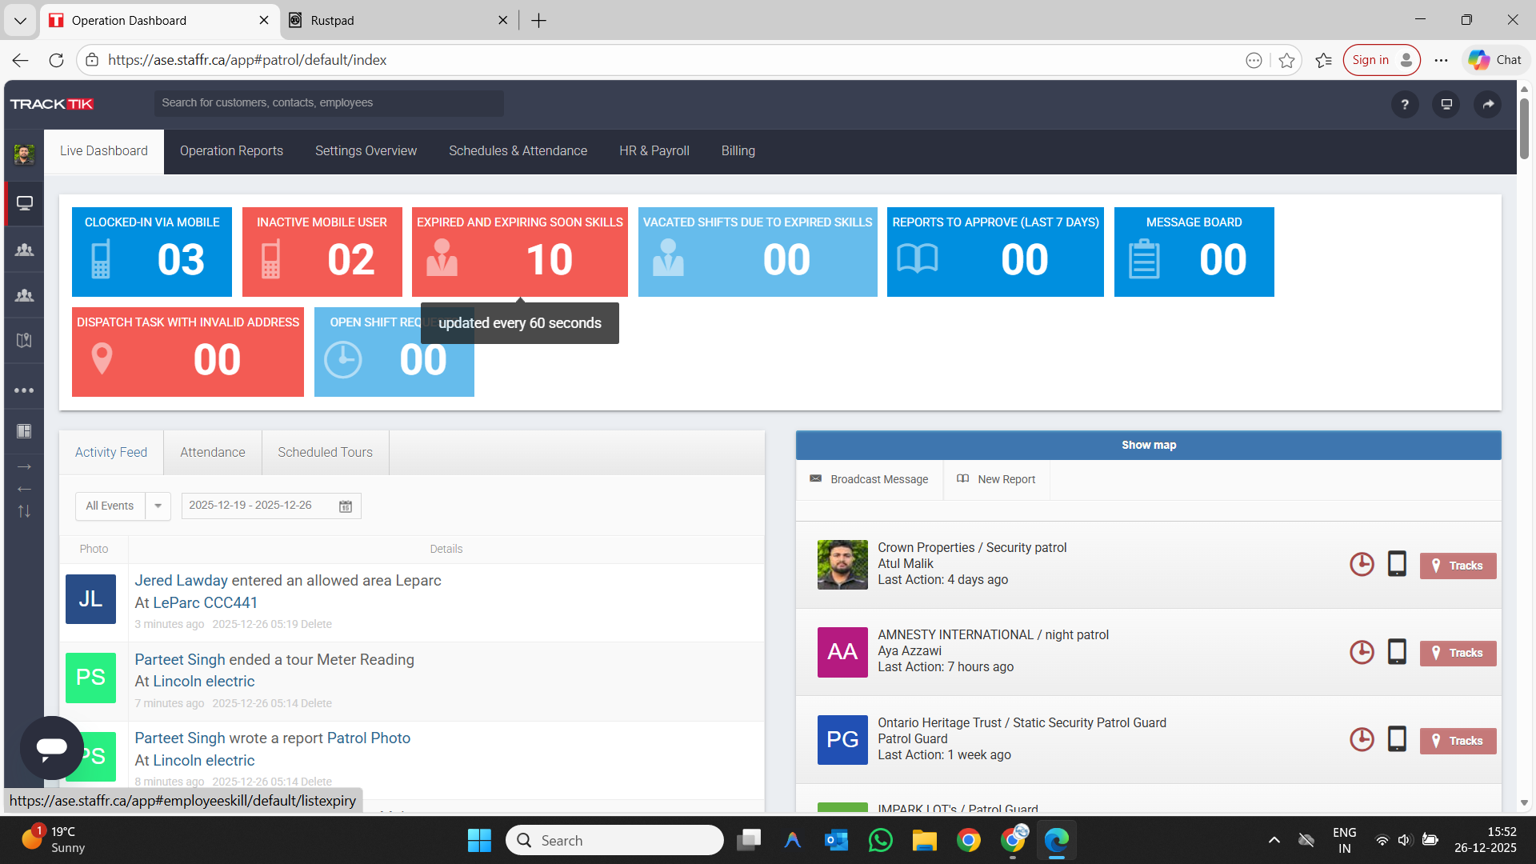The height and width of the screenshot is (864, 1536).
Task: Switch to the Attendance tab
Action: (x=212, y=453)
